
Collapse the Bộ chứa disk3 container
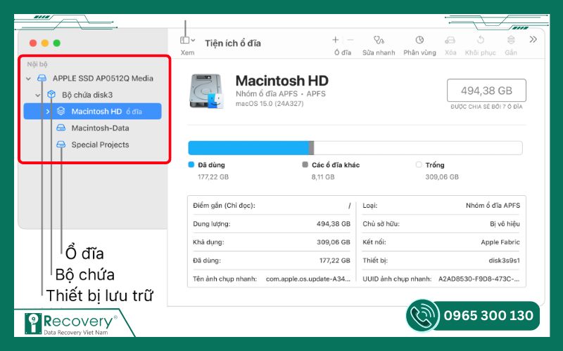coord(38,95)
